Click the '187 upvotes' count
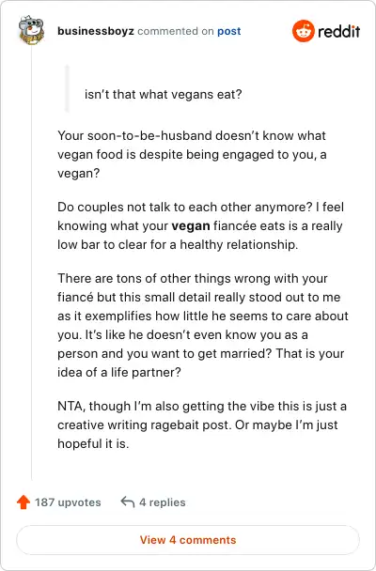 [x=68, y=502]
